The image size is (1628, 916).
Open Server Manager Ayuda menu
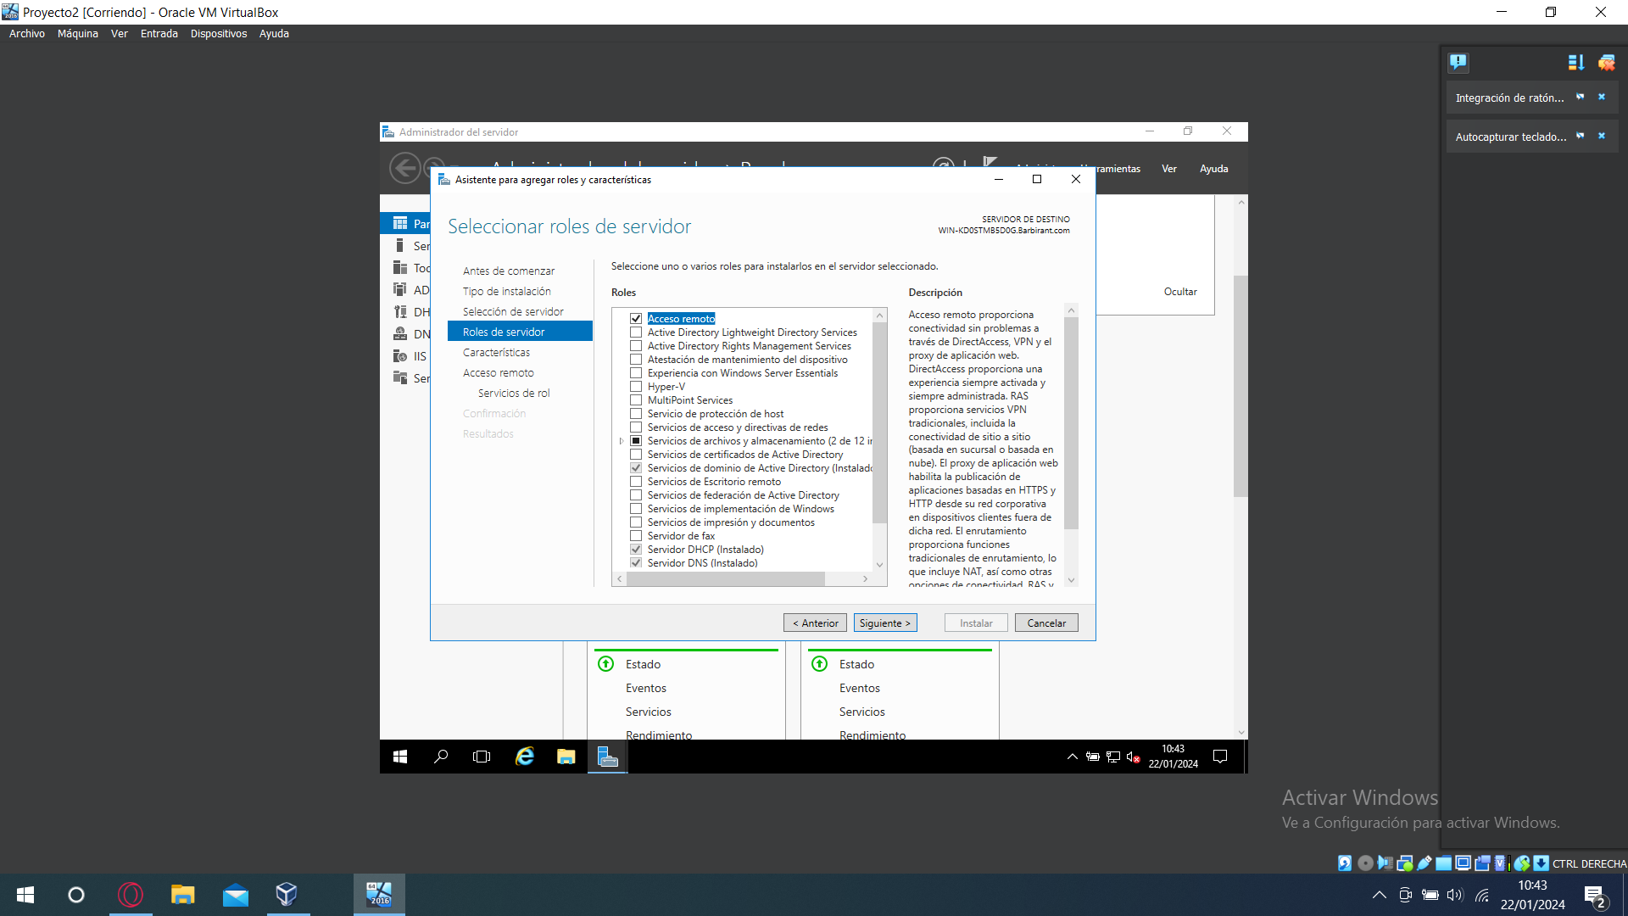[x=1214, y=169]
